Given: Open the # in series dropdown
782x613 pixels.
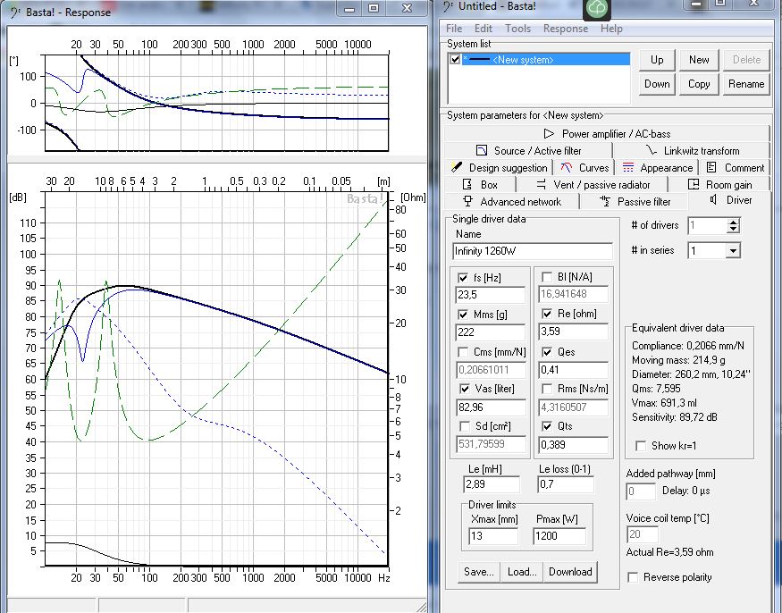Looking at the screenshot, I should point(733,250).
